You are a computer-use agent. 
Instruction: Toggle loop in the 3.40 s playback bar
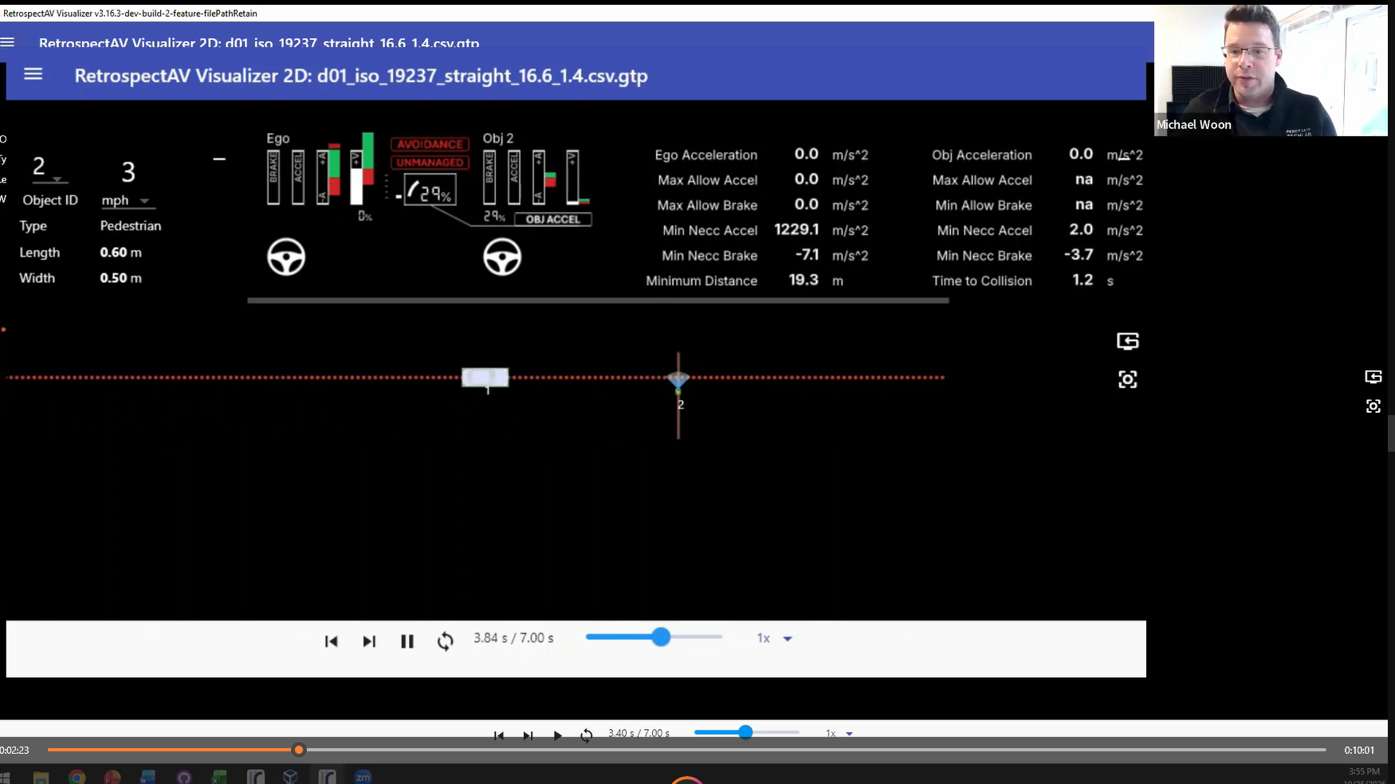point(587,735)
